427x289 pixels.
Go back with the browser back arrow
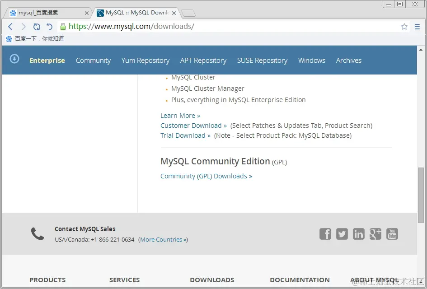point(10,26)
